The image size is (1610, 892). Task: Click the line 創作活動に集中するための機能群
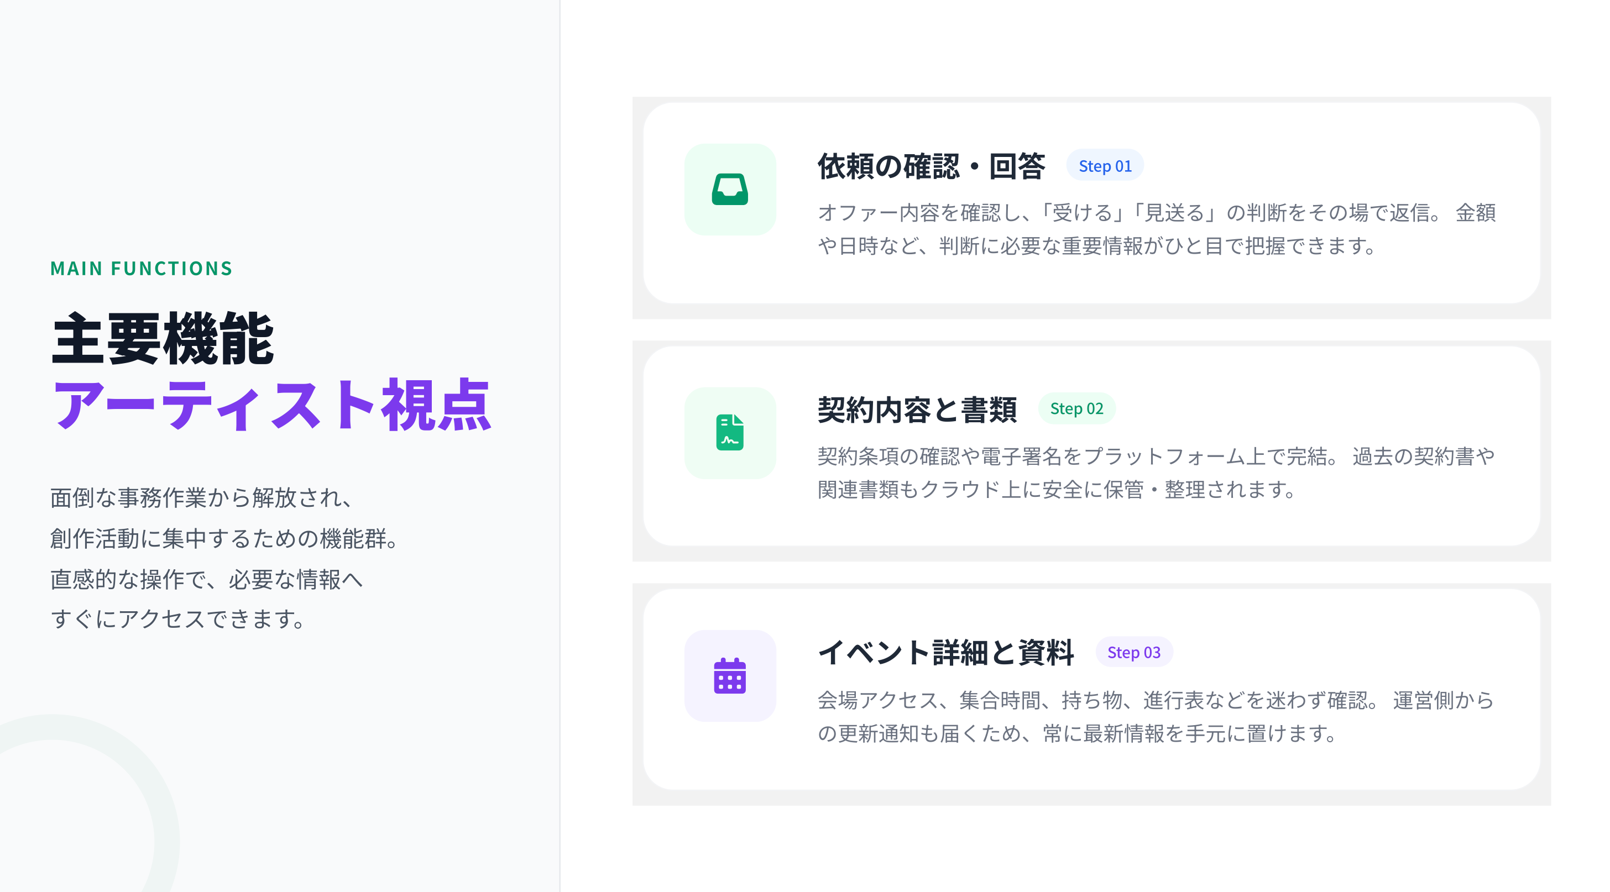click(225, 538)
